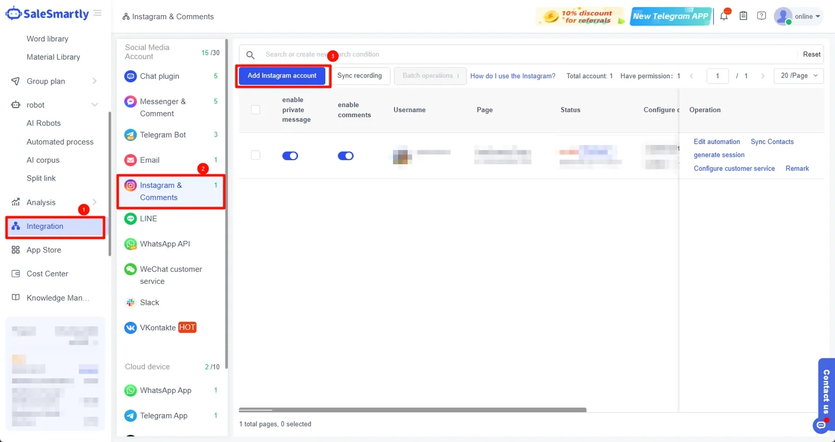Go to the previous page arrow
Viewport: 835px width, 442px height.
click(691, 76)
